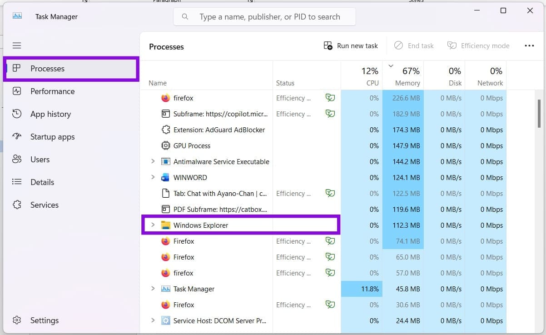Sort by the Disk column header

point(444,75)
